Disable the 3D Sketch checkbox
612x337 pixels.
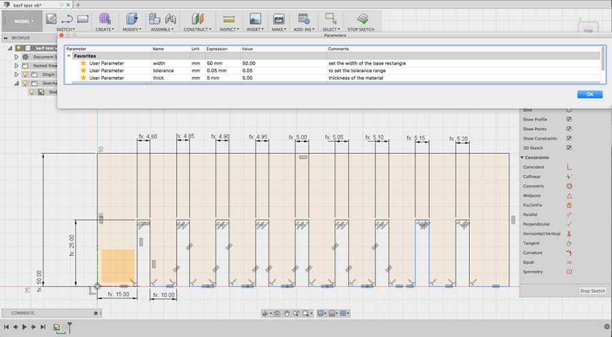(x=569, y=148)
